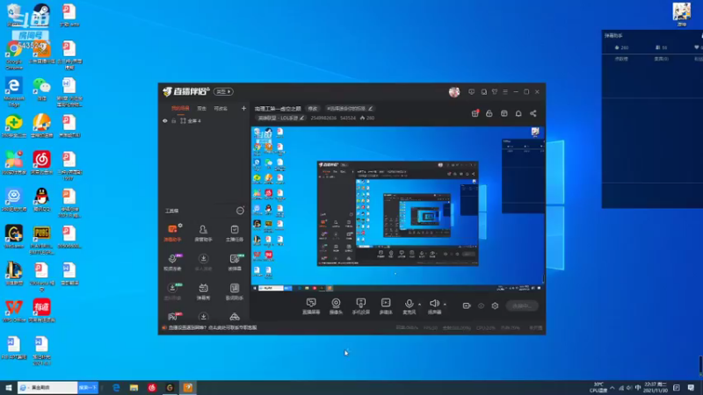Add a new scene with plus icon
The image size is (703, 395).
coord(244,108)
